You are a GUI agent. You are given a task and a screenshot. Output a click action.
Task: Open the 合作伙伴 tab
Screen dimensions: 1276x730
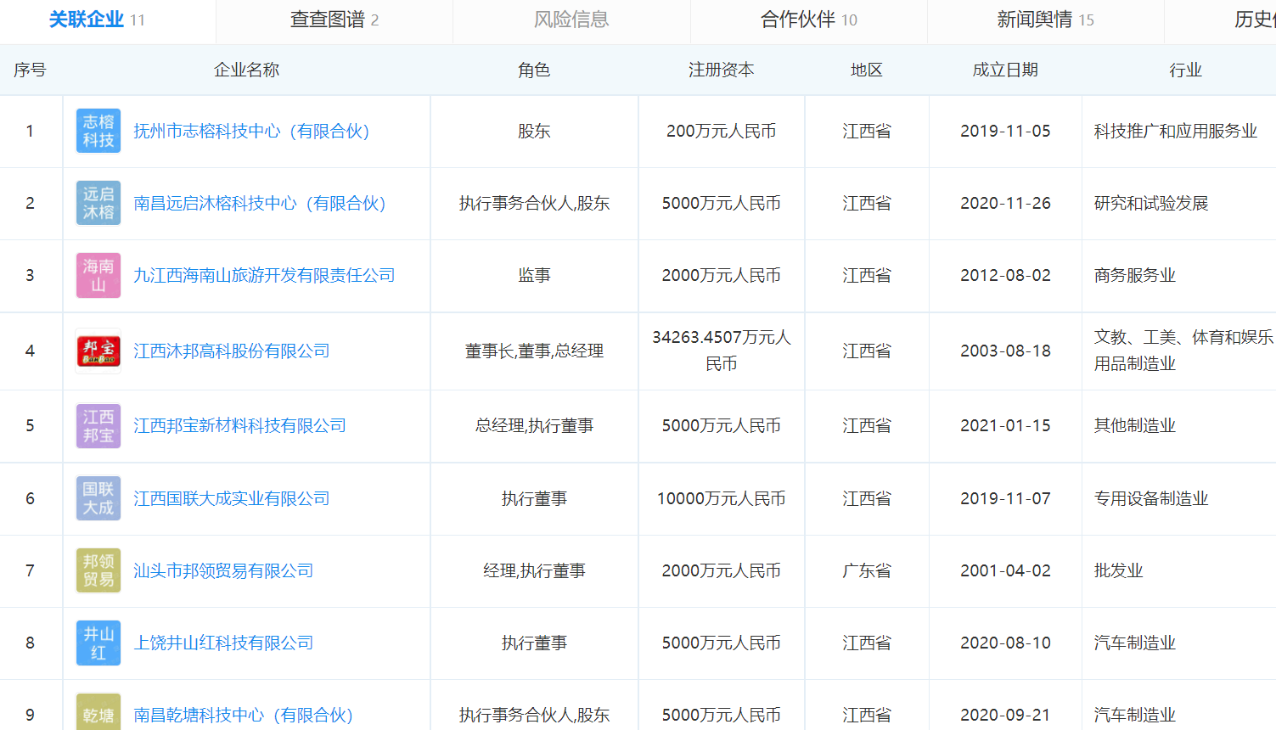(x=809, y=20)
